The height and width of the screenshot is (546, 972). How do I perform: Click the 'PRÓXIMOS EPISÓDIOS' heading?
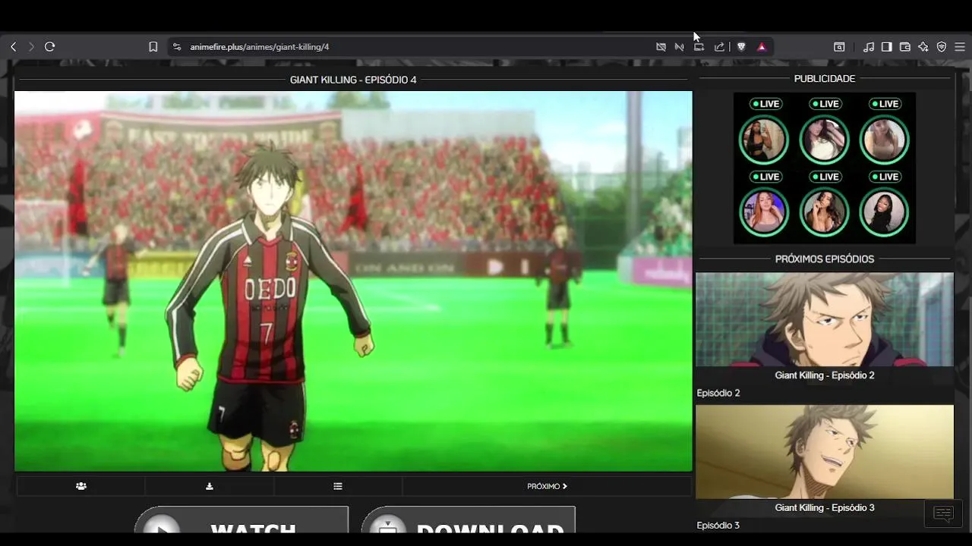point(825,259)
